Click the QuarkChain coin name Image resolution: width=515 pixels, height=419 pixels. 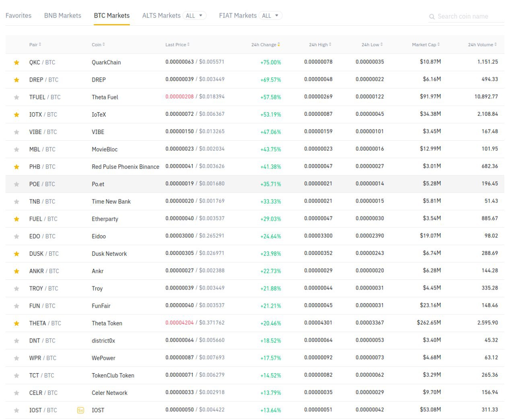(106, 62)
